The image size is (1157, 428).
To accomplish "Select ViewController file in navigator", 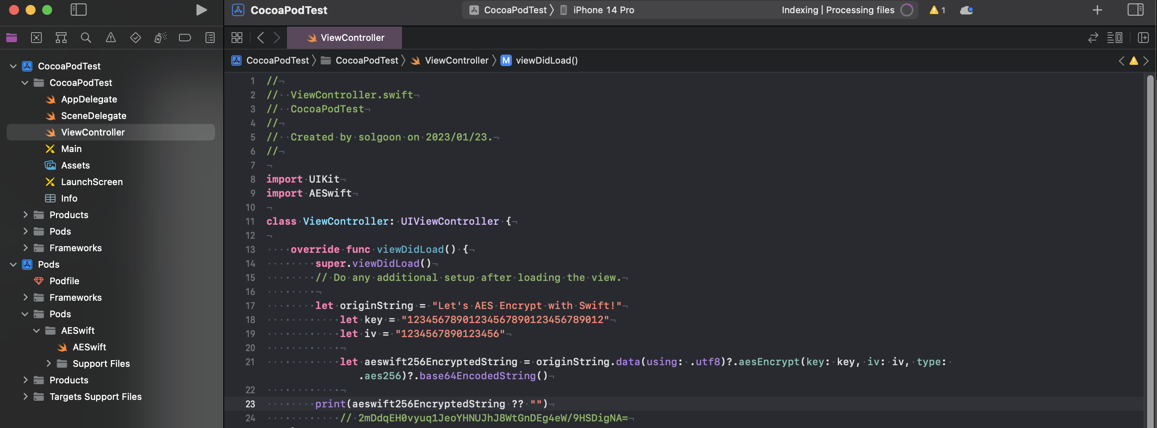I will (x=110, y=132).
